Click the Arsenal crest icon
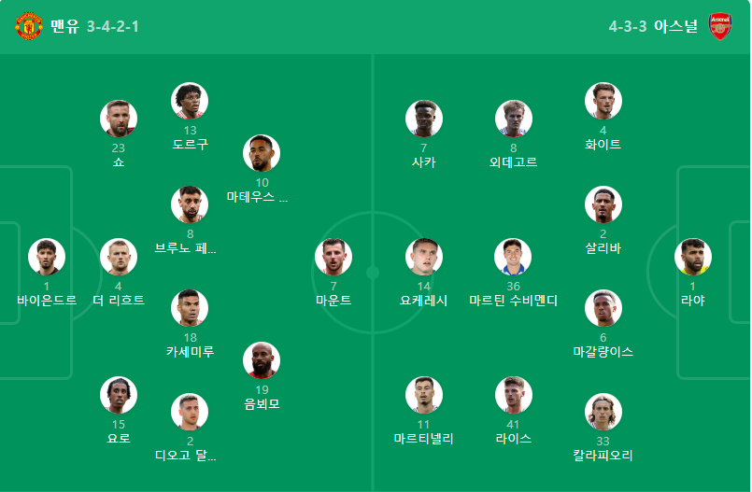The height and width of the screenshot is (492, 752). (720, 26)
